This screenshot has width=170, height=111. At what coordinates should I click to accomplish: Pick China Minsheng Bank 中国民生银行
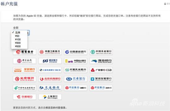75,70
